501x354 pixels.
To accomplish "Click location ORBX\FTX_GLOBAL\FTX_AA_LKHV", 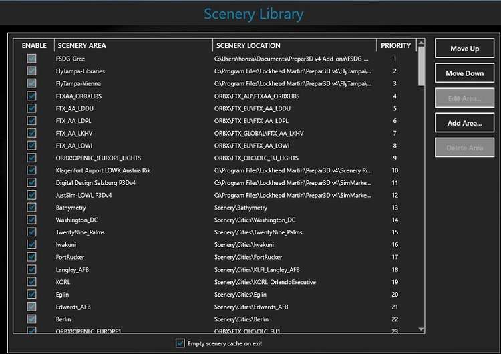I will 259,133.
